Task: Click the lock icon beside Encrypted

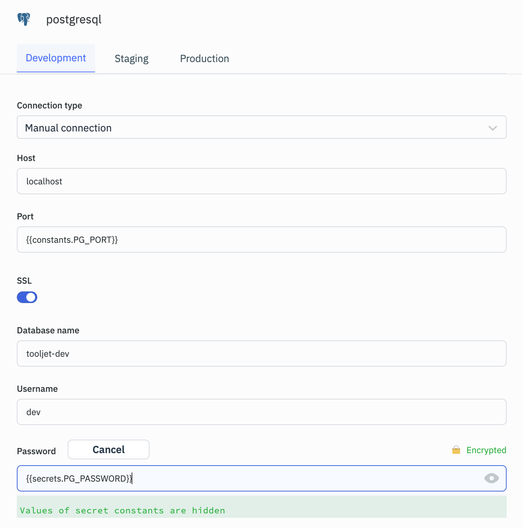Action: tap(456, 450)
